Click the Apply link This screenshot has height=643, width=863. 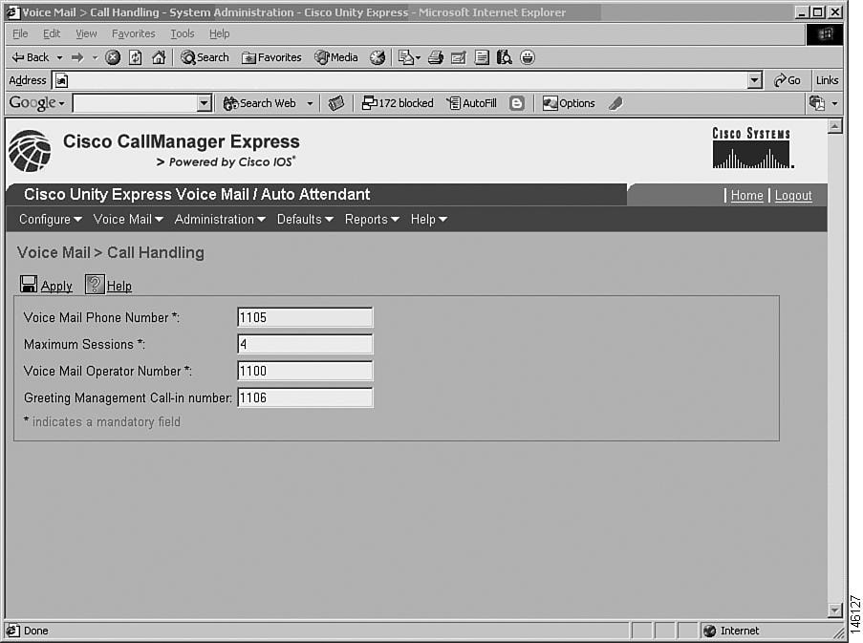(56, 286)
